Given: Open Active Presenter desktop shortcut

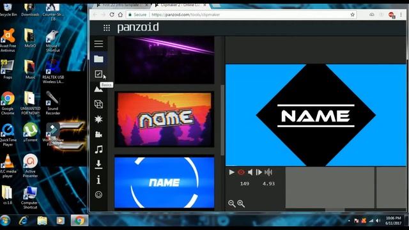Looking at the screenshot, I should (x=30, y=165).
